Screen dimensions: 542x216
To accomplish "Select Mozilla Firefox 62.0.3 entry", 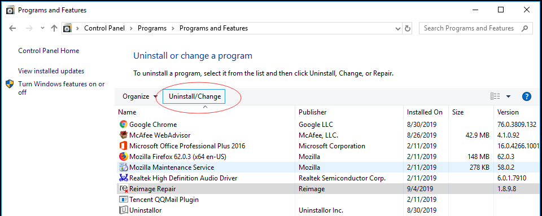I will tap(178, 157).
